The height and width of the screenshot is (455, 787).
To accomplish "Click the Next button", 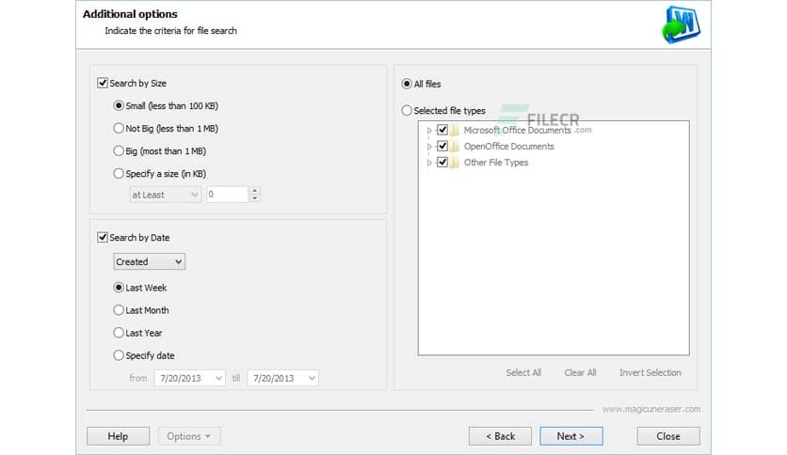I will 570,436.
